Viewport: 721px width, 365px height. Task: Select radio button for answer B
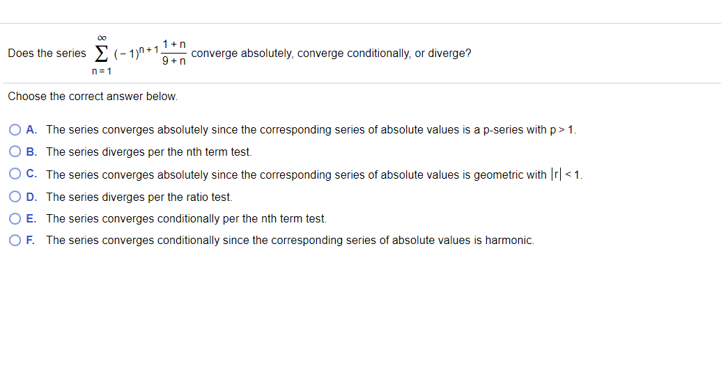tap(15, 152)
